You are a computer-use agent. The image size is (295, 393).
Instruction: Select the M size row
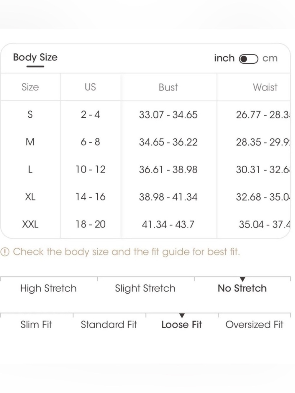click(x=145, y=142)
